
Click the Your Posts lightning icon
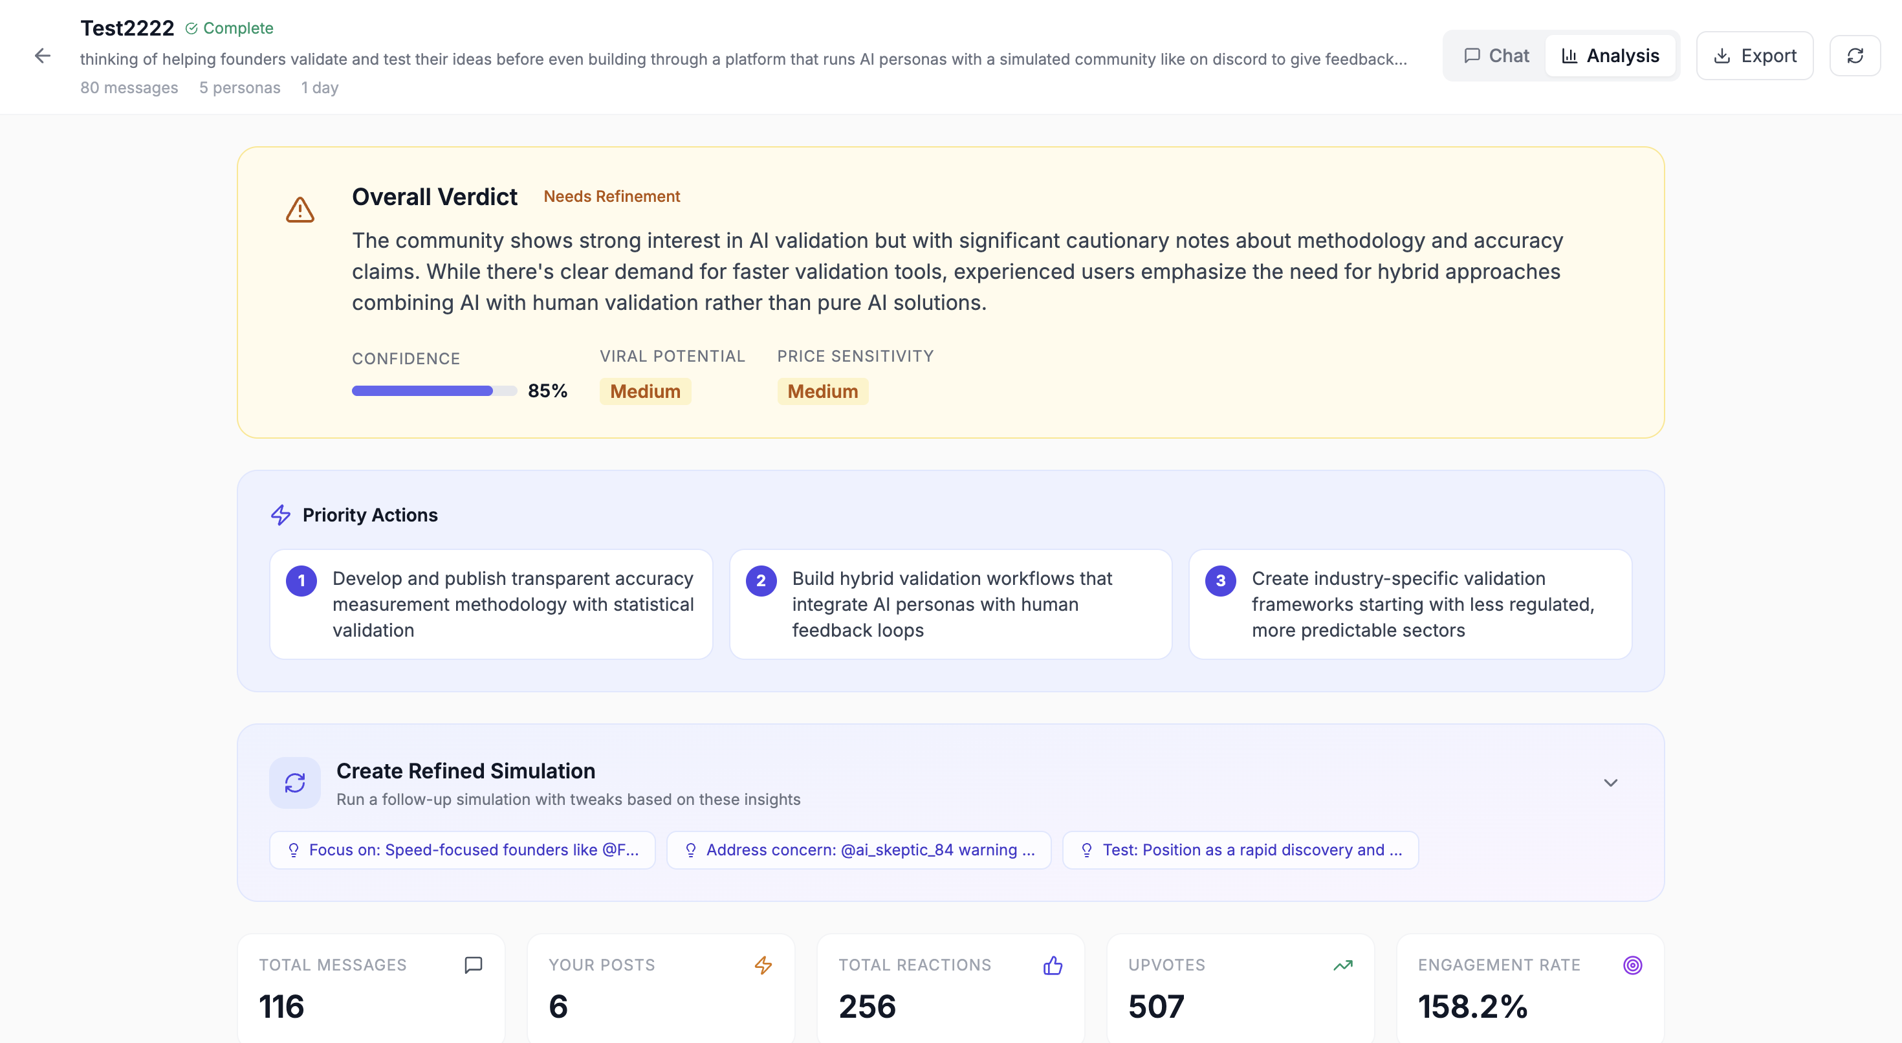[x=763, y=965]
